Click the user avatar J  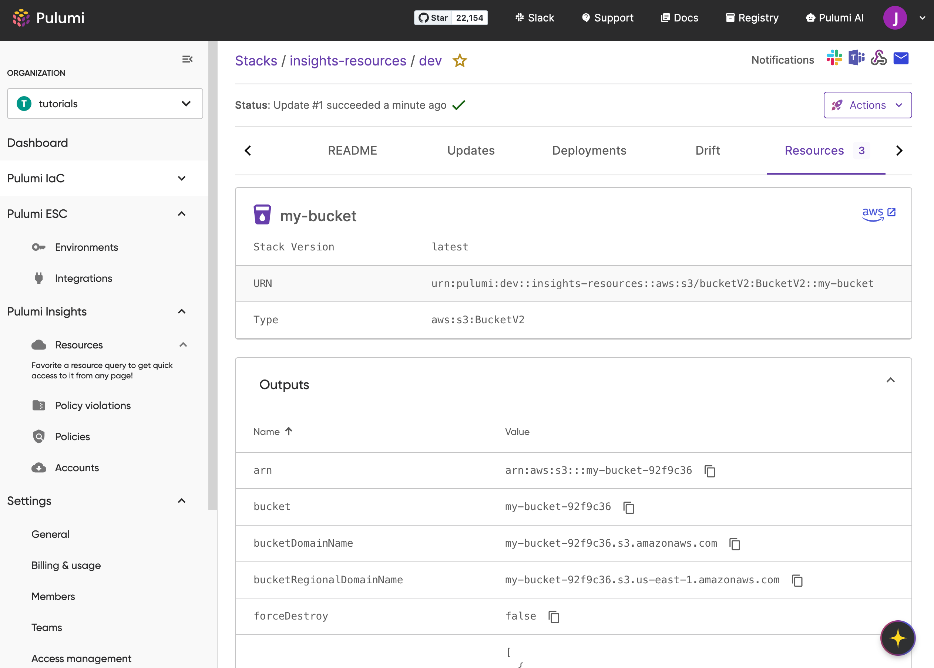click(x=895, y=18)
